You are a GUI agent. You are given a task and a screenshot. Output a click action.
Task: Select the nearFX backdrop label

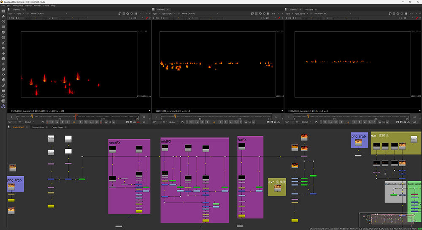[114, 142]
